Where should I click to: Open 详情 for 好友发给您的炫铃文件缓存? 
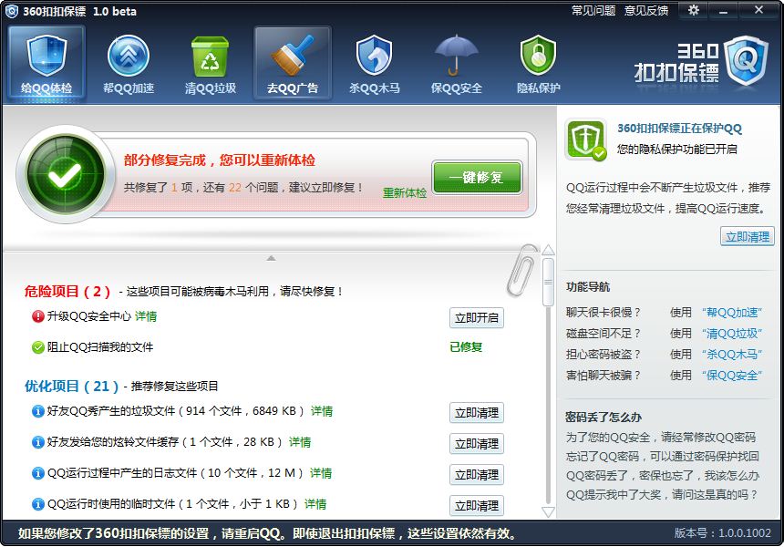pos(300,442)
